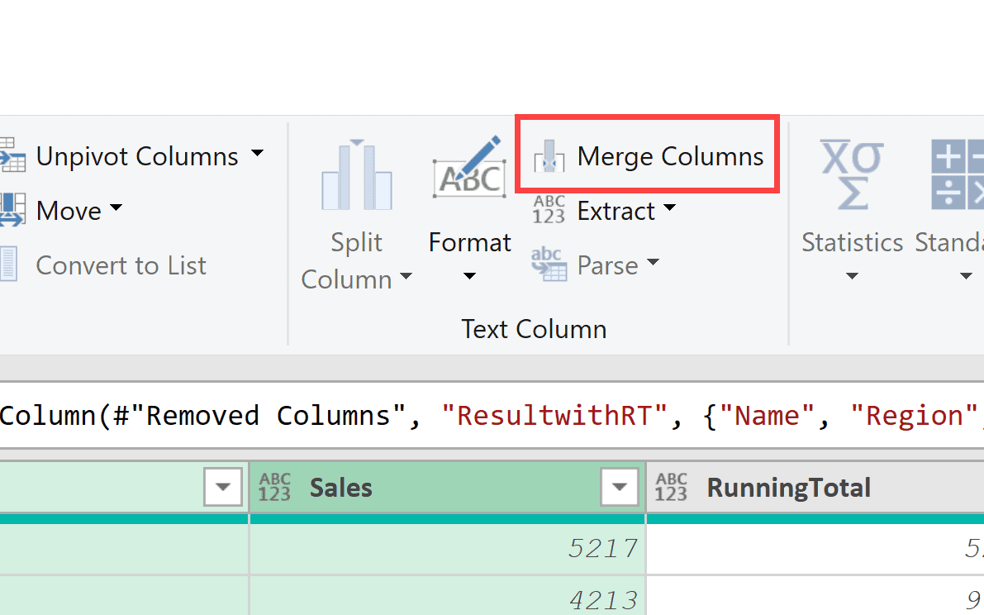Click the Convert to List icon
The width and height of the screenshot is (984, 615).
9,265
